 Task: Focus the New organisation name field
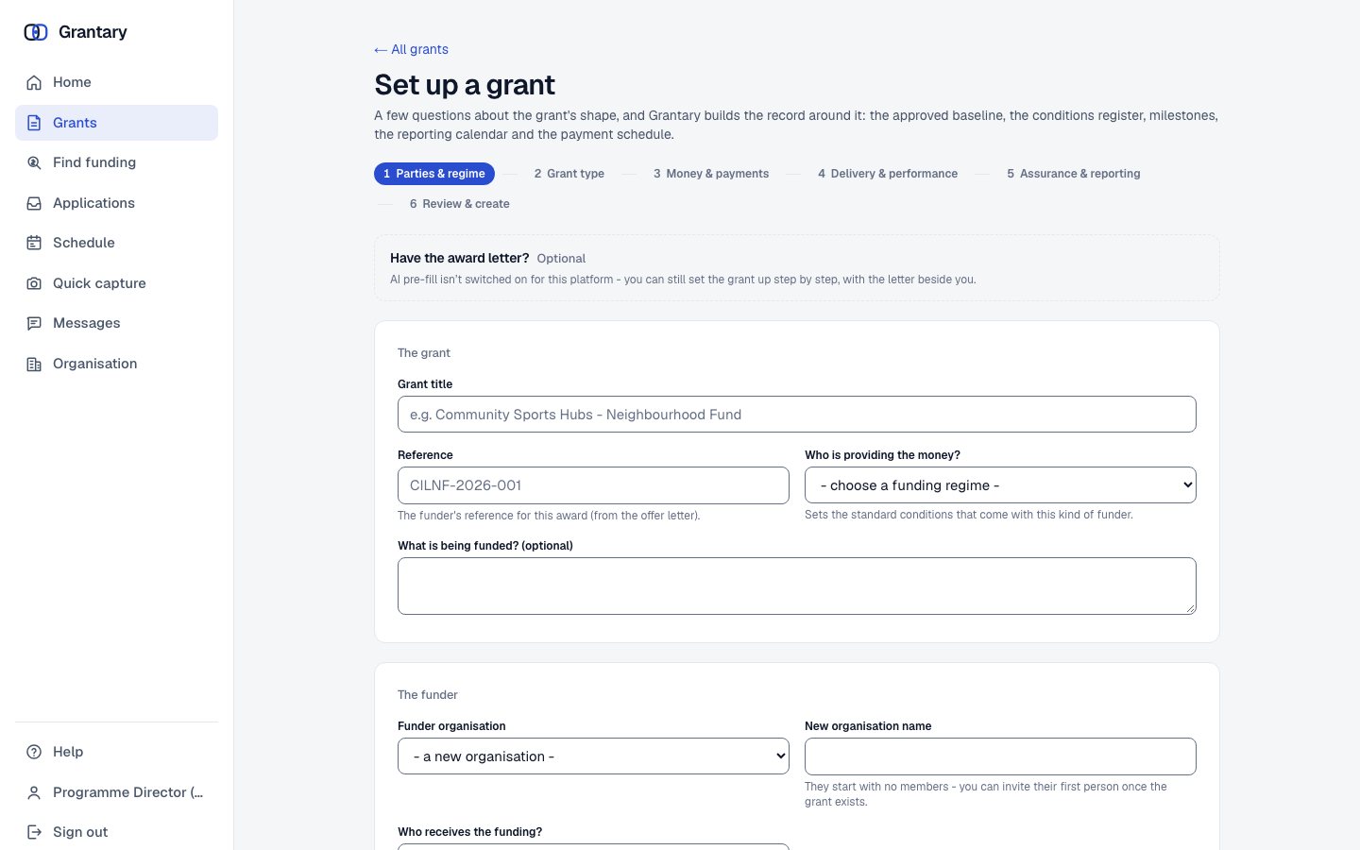click(x=1000, y=756)
